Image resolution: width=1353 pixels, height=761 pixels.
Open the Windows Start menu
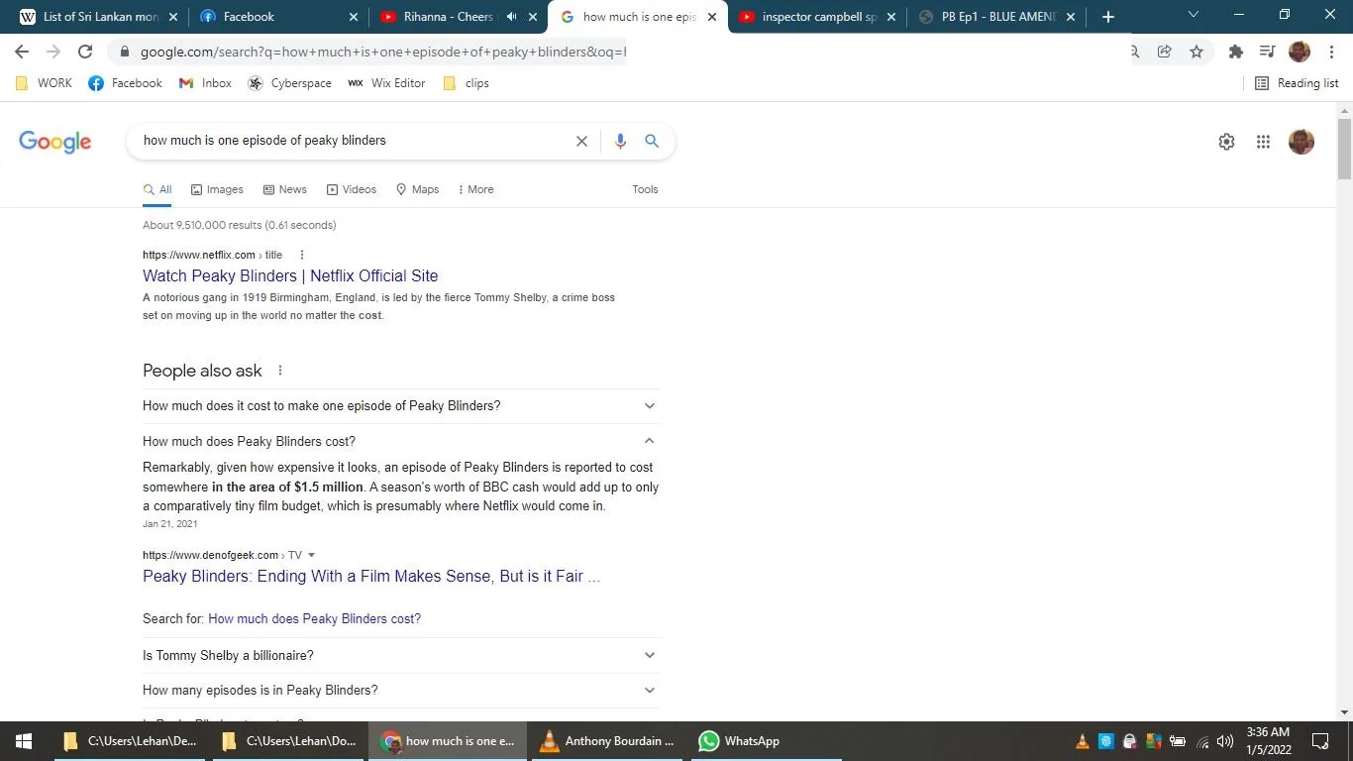24,741
